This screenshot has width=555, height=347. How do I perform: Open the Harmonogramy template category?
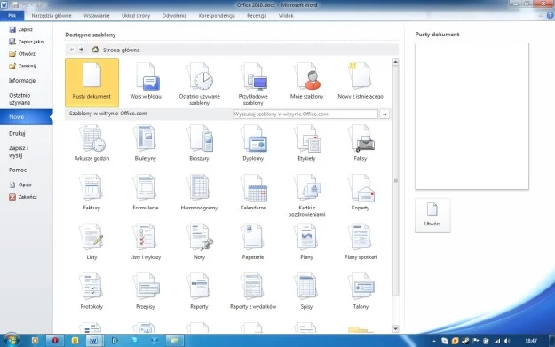point(199,193)
